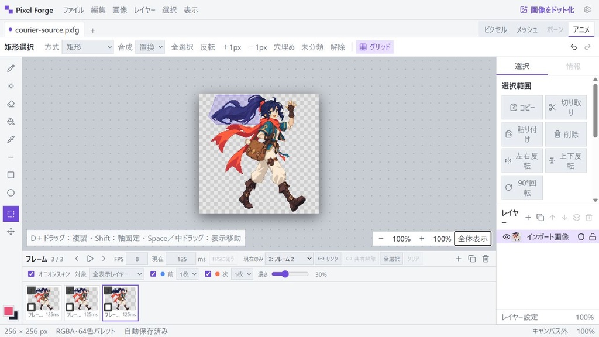Play the animation

point(90,259)
